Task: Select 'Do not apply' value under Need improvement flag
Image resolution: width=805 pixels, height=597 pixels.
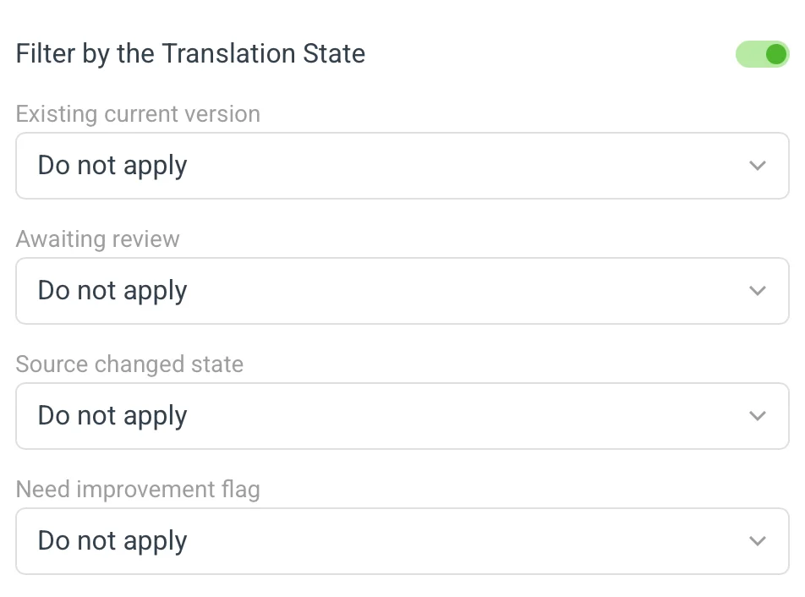Action: point(112,541)
